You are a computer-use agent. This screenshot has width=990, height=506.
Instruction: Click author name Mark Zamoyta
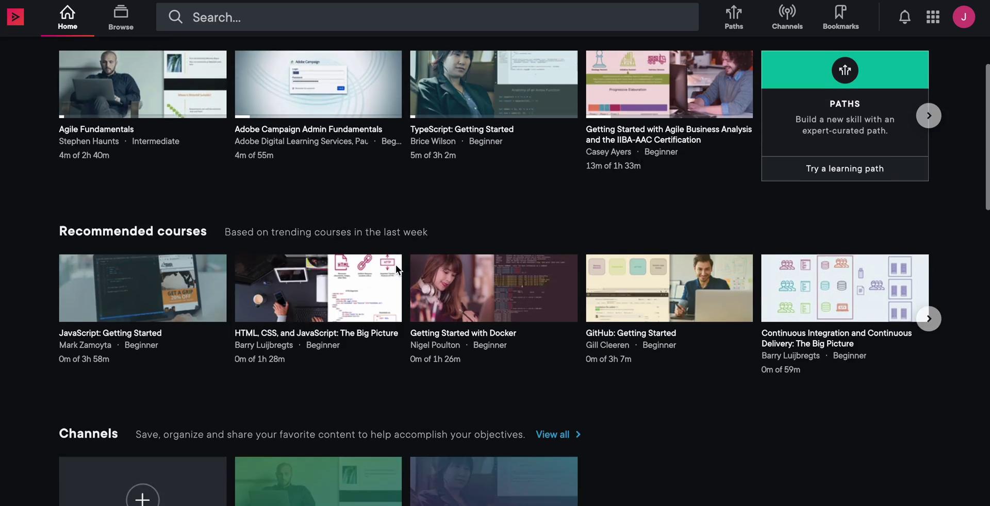click(x=85, y=345)
